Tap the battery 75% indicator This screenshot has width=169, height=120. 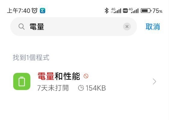(x=152, y=11)
